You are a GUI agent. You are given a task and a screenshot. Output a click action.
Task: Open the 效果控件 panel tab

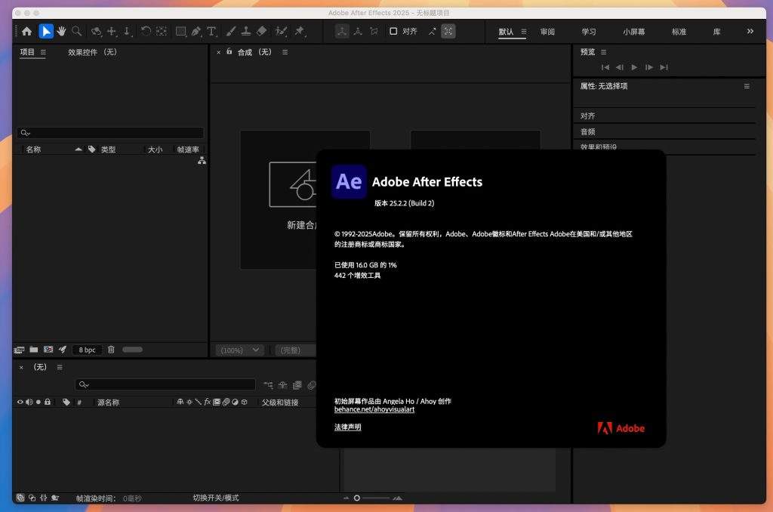point(92,52)
